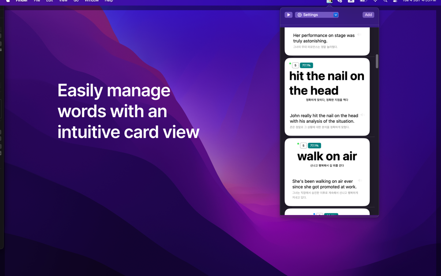Click sentence 'Her performance on stage was truly astonishing.'
Screen dimensions: 441x276
[x=324, y=38]
